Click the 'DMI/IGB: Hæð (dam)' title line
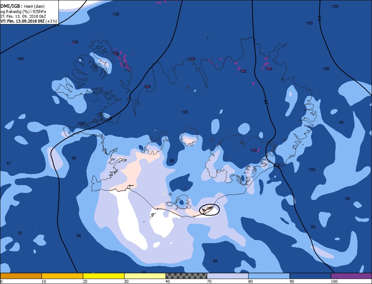Screen dimensions: 372x284 [x=23, y=6]
